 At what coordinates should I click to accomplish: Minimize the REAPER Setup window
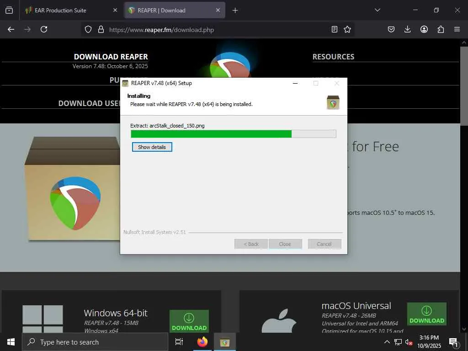click(295, 83)
